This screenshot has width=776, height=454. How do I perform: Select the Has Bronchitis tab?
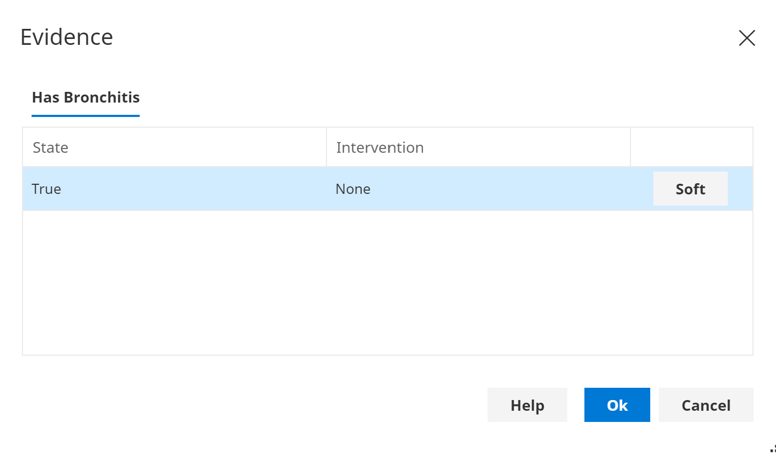[86, 97]
